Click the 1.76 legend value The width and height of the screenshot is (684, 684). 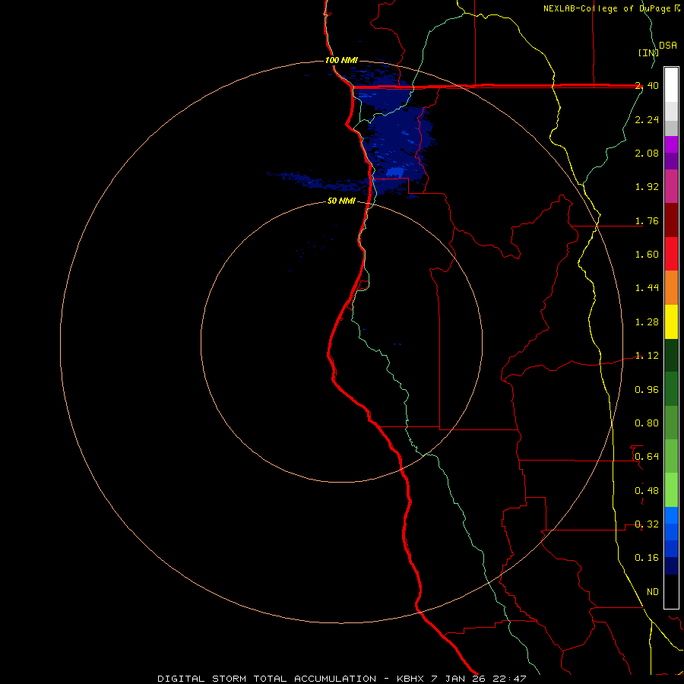coord(647,220)
